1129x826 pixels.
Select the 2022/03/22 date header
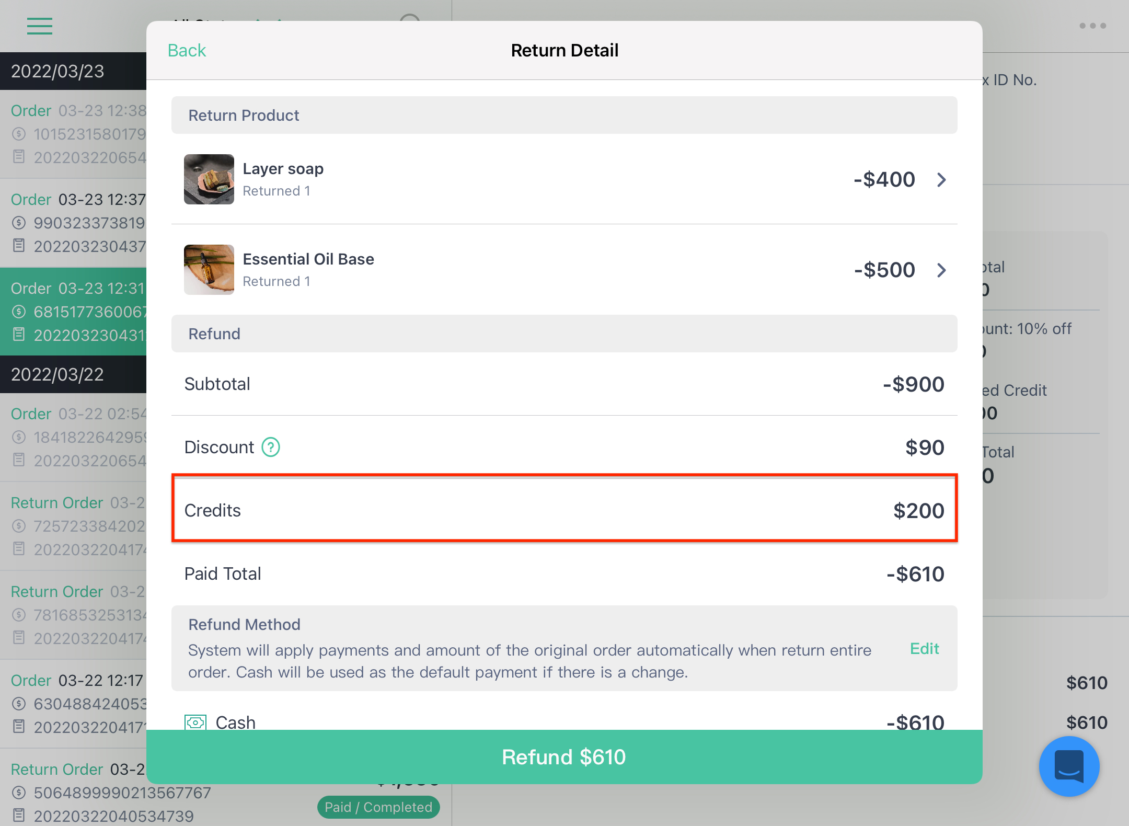pos(73,374)
